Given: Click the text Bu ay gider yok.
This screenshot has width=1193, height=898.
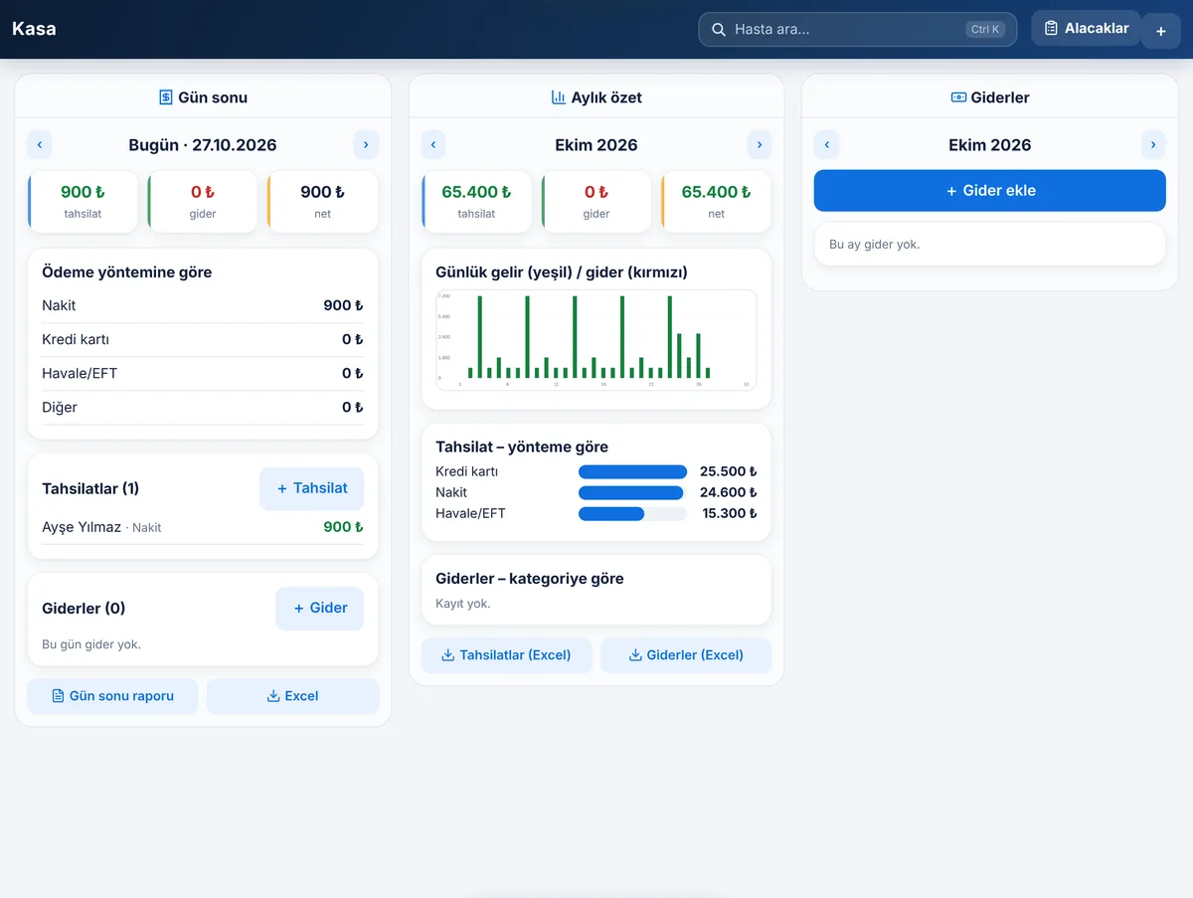Looking at the screenshot, I should 875,245.
